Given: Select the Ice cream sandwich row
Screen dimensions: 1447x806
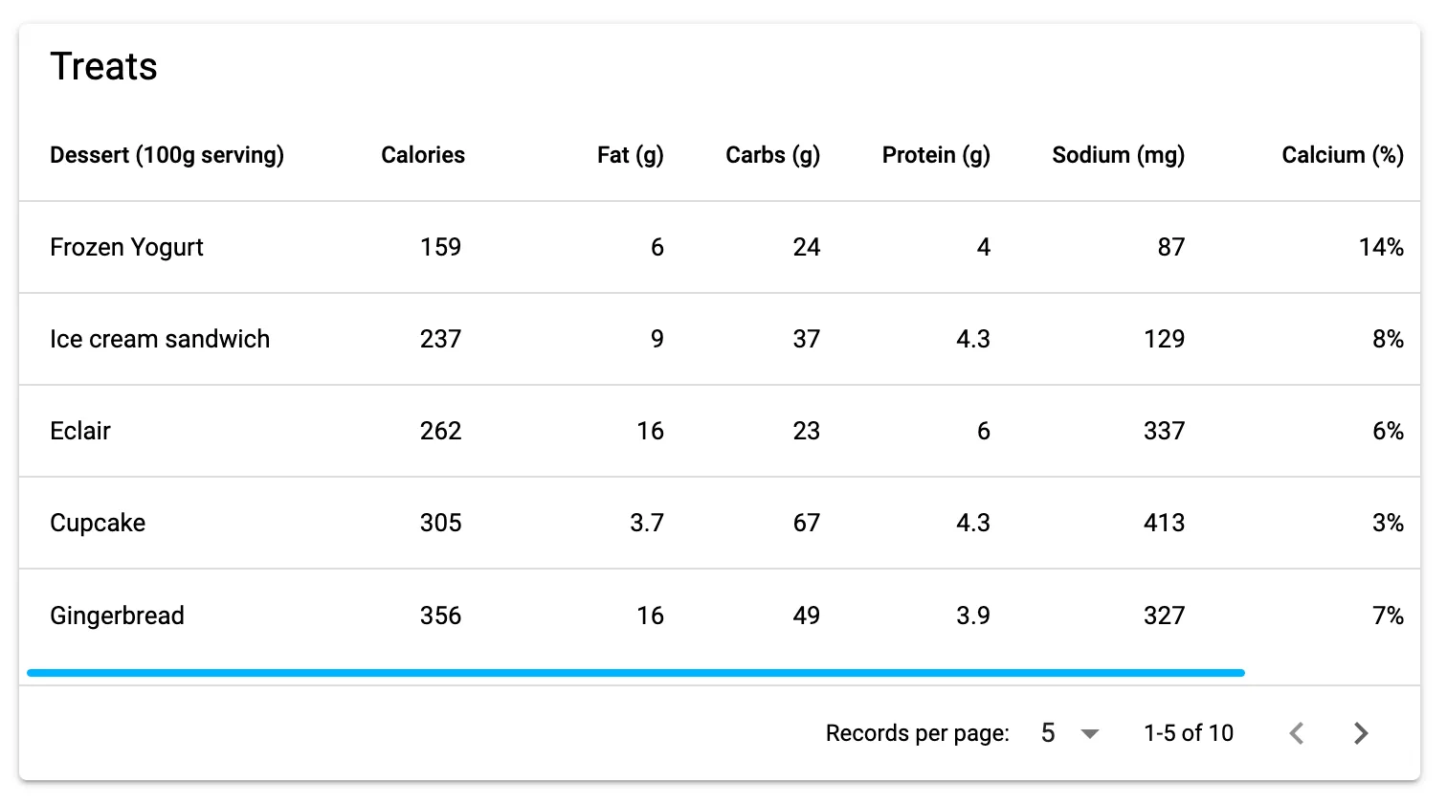Looking at the screenshot, I should 160,339.
